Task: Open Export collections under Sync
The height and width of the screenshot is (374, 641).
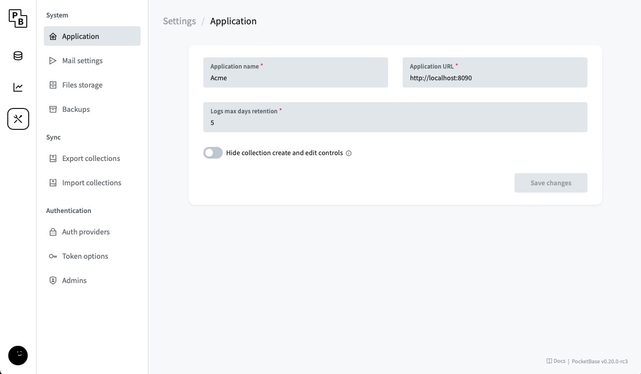Action: pyautogui.click(x=91, y=159)
